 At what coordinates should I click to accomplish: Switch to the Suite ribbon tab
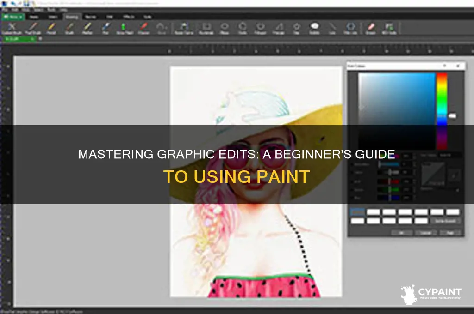[148, 17]
